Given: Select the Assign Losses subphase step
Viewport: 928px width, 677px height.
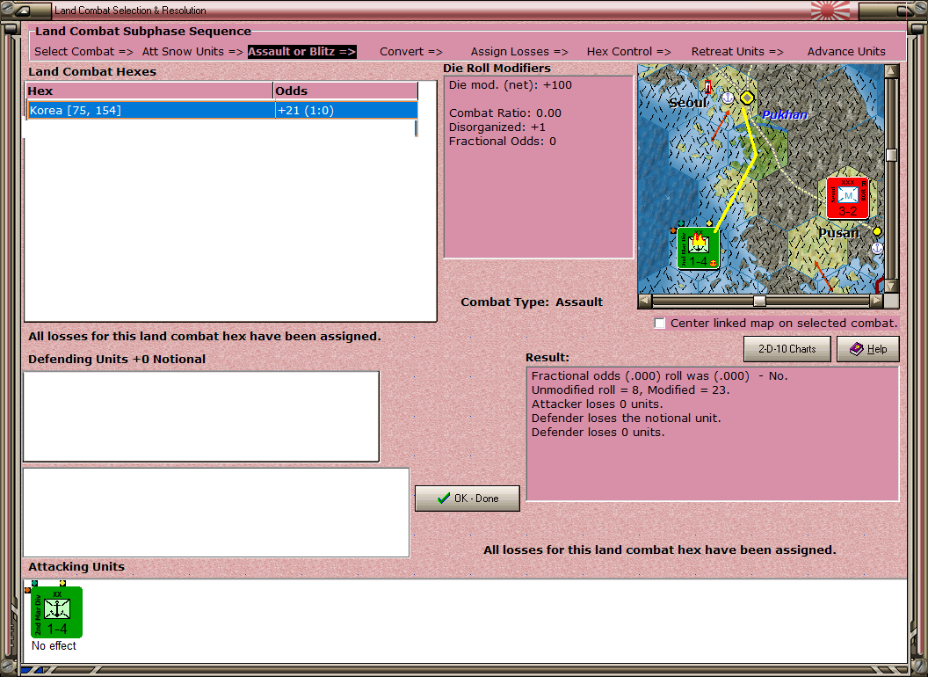Looking at the screenshot, I should [x=519, y=52].
